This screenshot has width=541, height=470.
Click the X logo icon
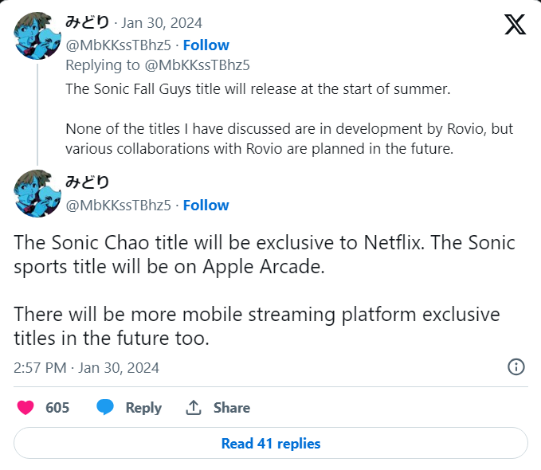click(x=516, y=24)
